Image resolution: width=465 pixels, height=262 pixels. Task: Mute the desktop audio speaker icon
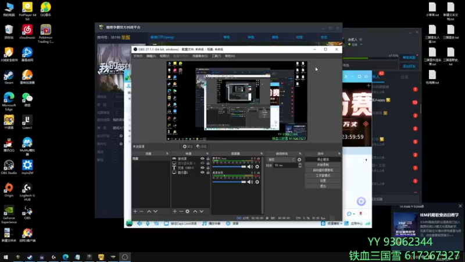[x=251, y=182]
